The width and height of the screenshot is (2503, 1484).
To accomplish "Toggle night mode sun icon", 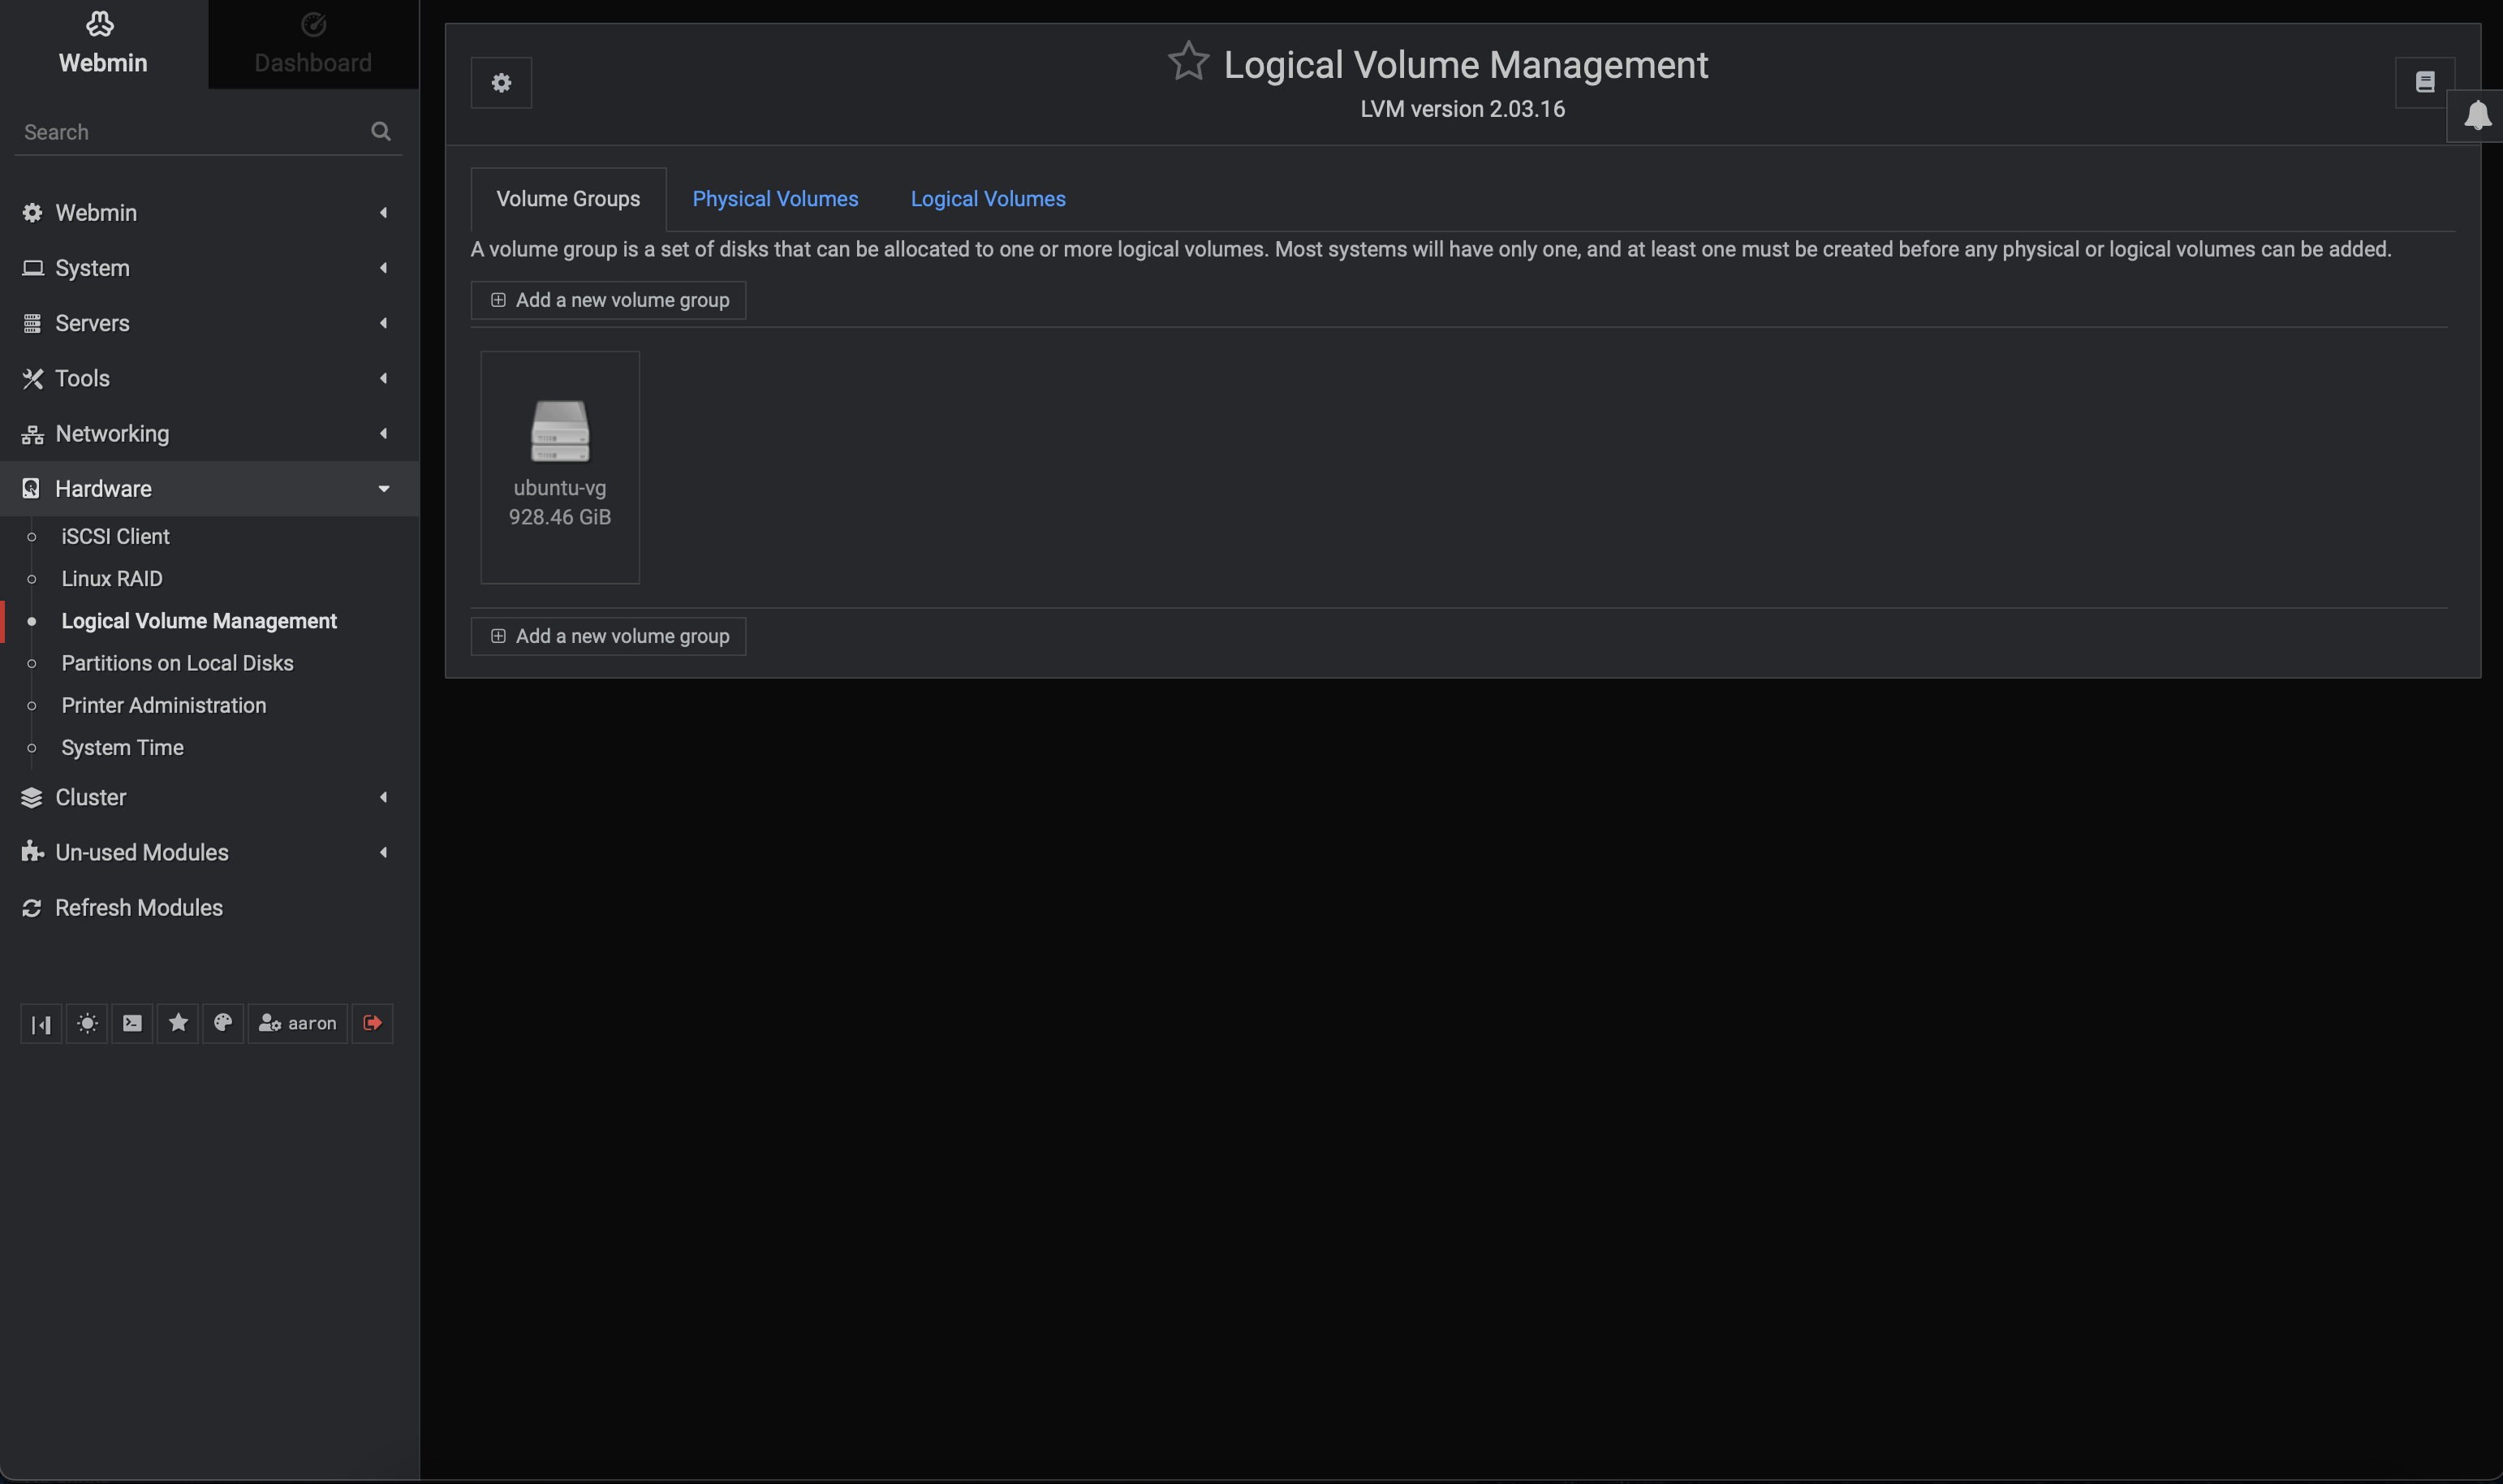I will point(87,1023).
